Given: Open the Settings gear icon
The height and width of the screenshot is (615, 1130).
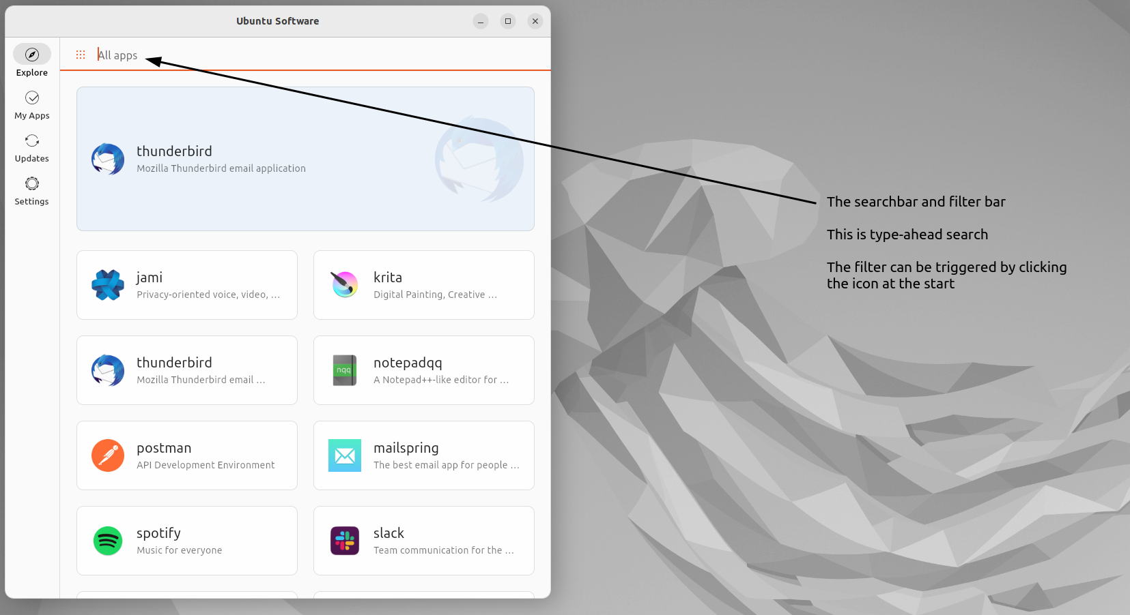Looking at the screenshot, I should click(32, 183).
